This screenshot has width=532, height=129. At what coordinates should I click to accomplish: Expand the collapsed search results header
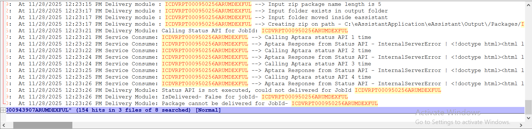pos(3,110)
